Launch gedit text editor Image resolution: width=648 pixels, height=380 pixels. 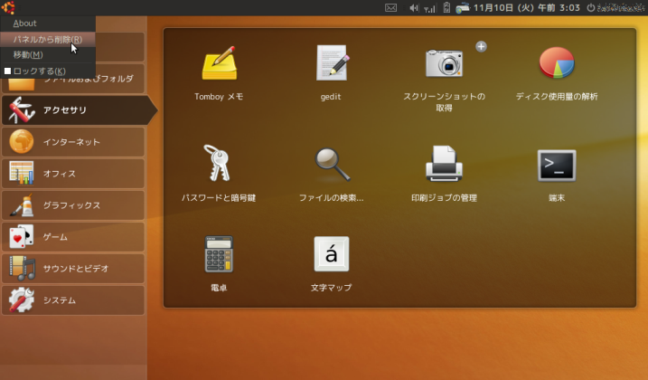pyautogui.click(x=332, y=63)
